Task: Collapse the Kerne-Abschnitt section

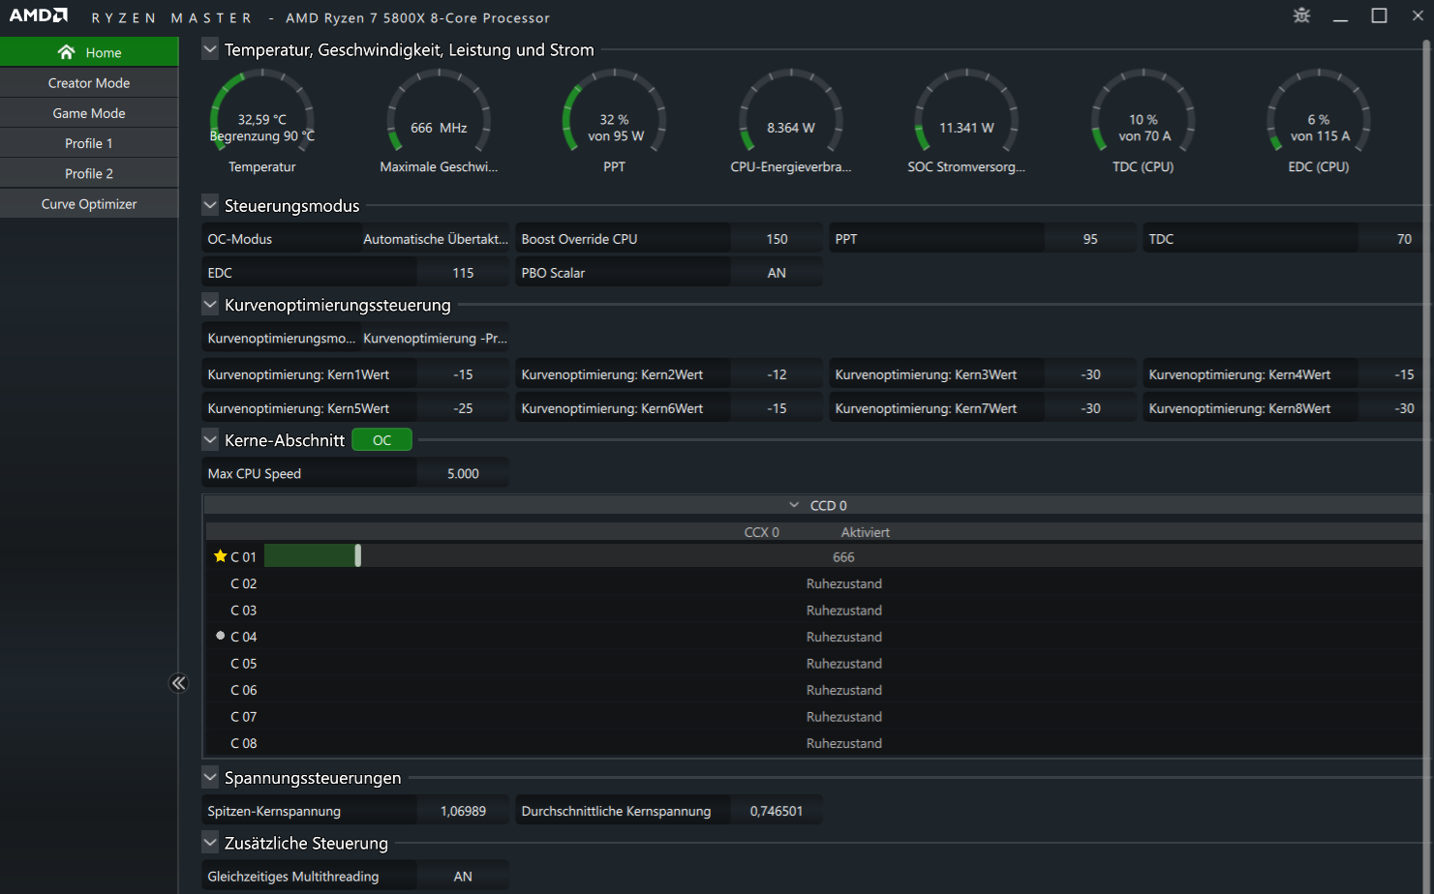Action: coord(210,439)
